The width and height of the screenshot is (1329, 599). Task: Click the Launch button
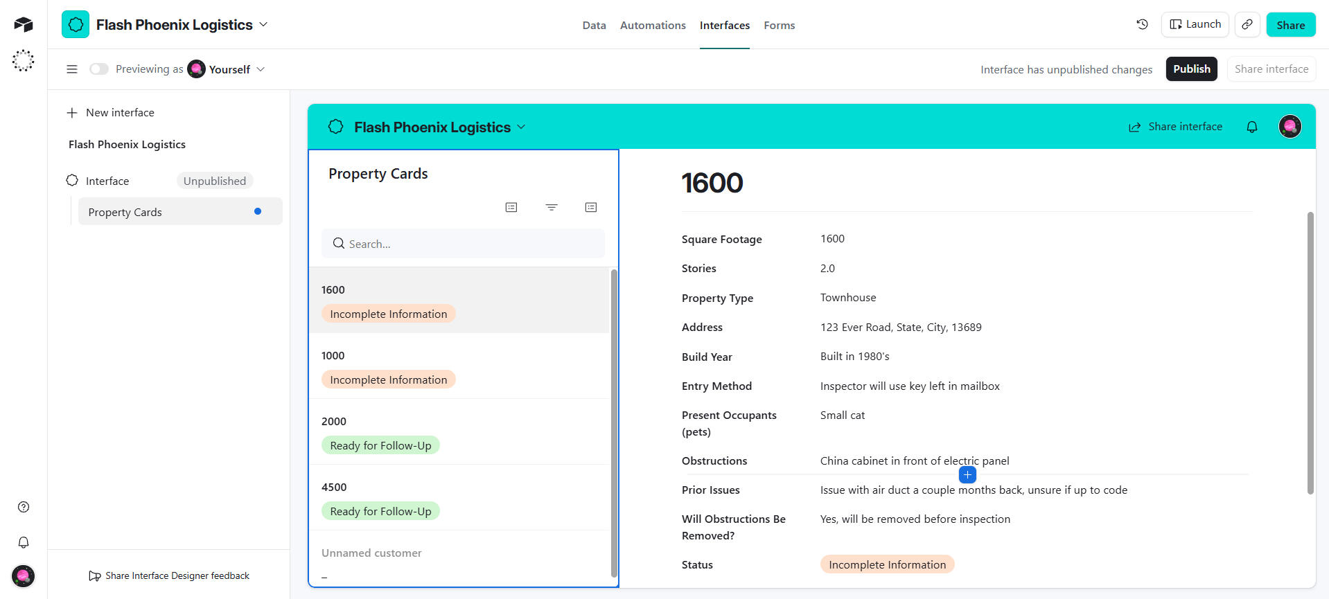[x=1195, y=24]
